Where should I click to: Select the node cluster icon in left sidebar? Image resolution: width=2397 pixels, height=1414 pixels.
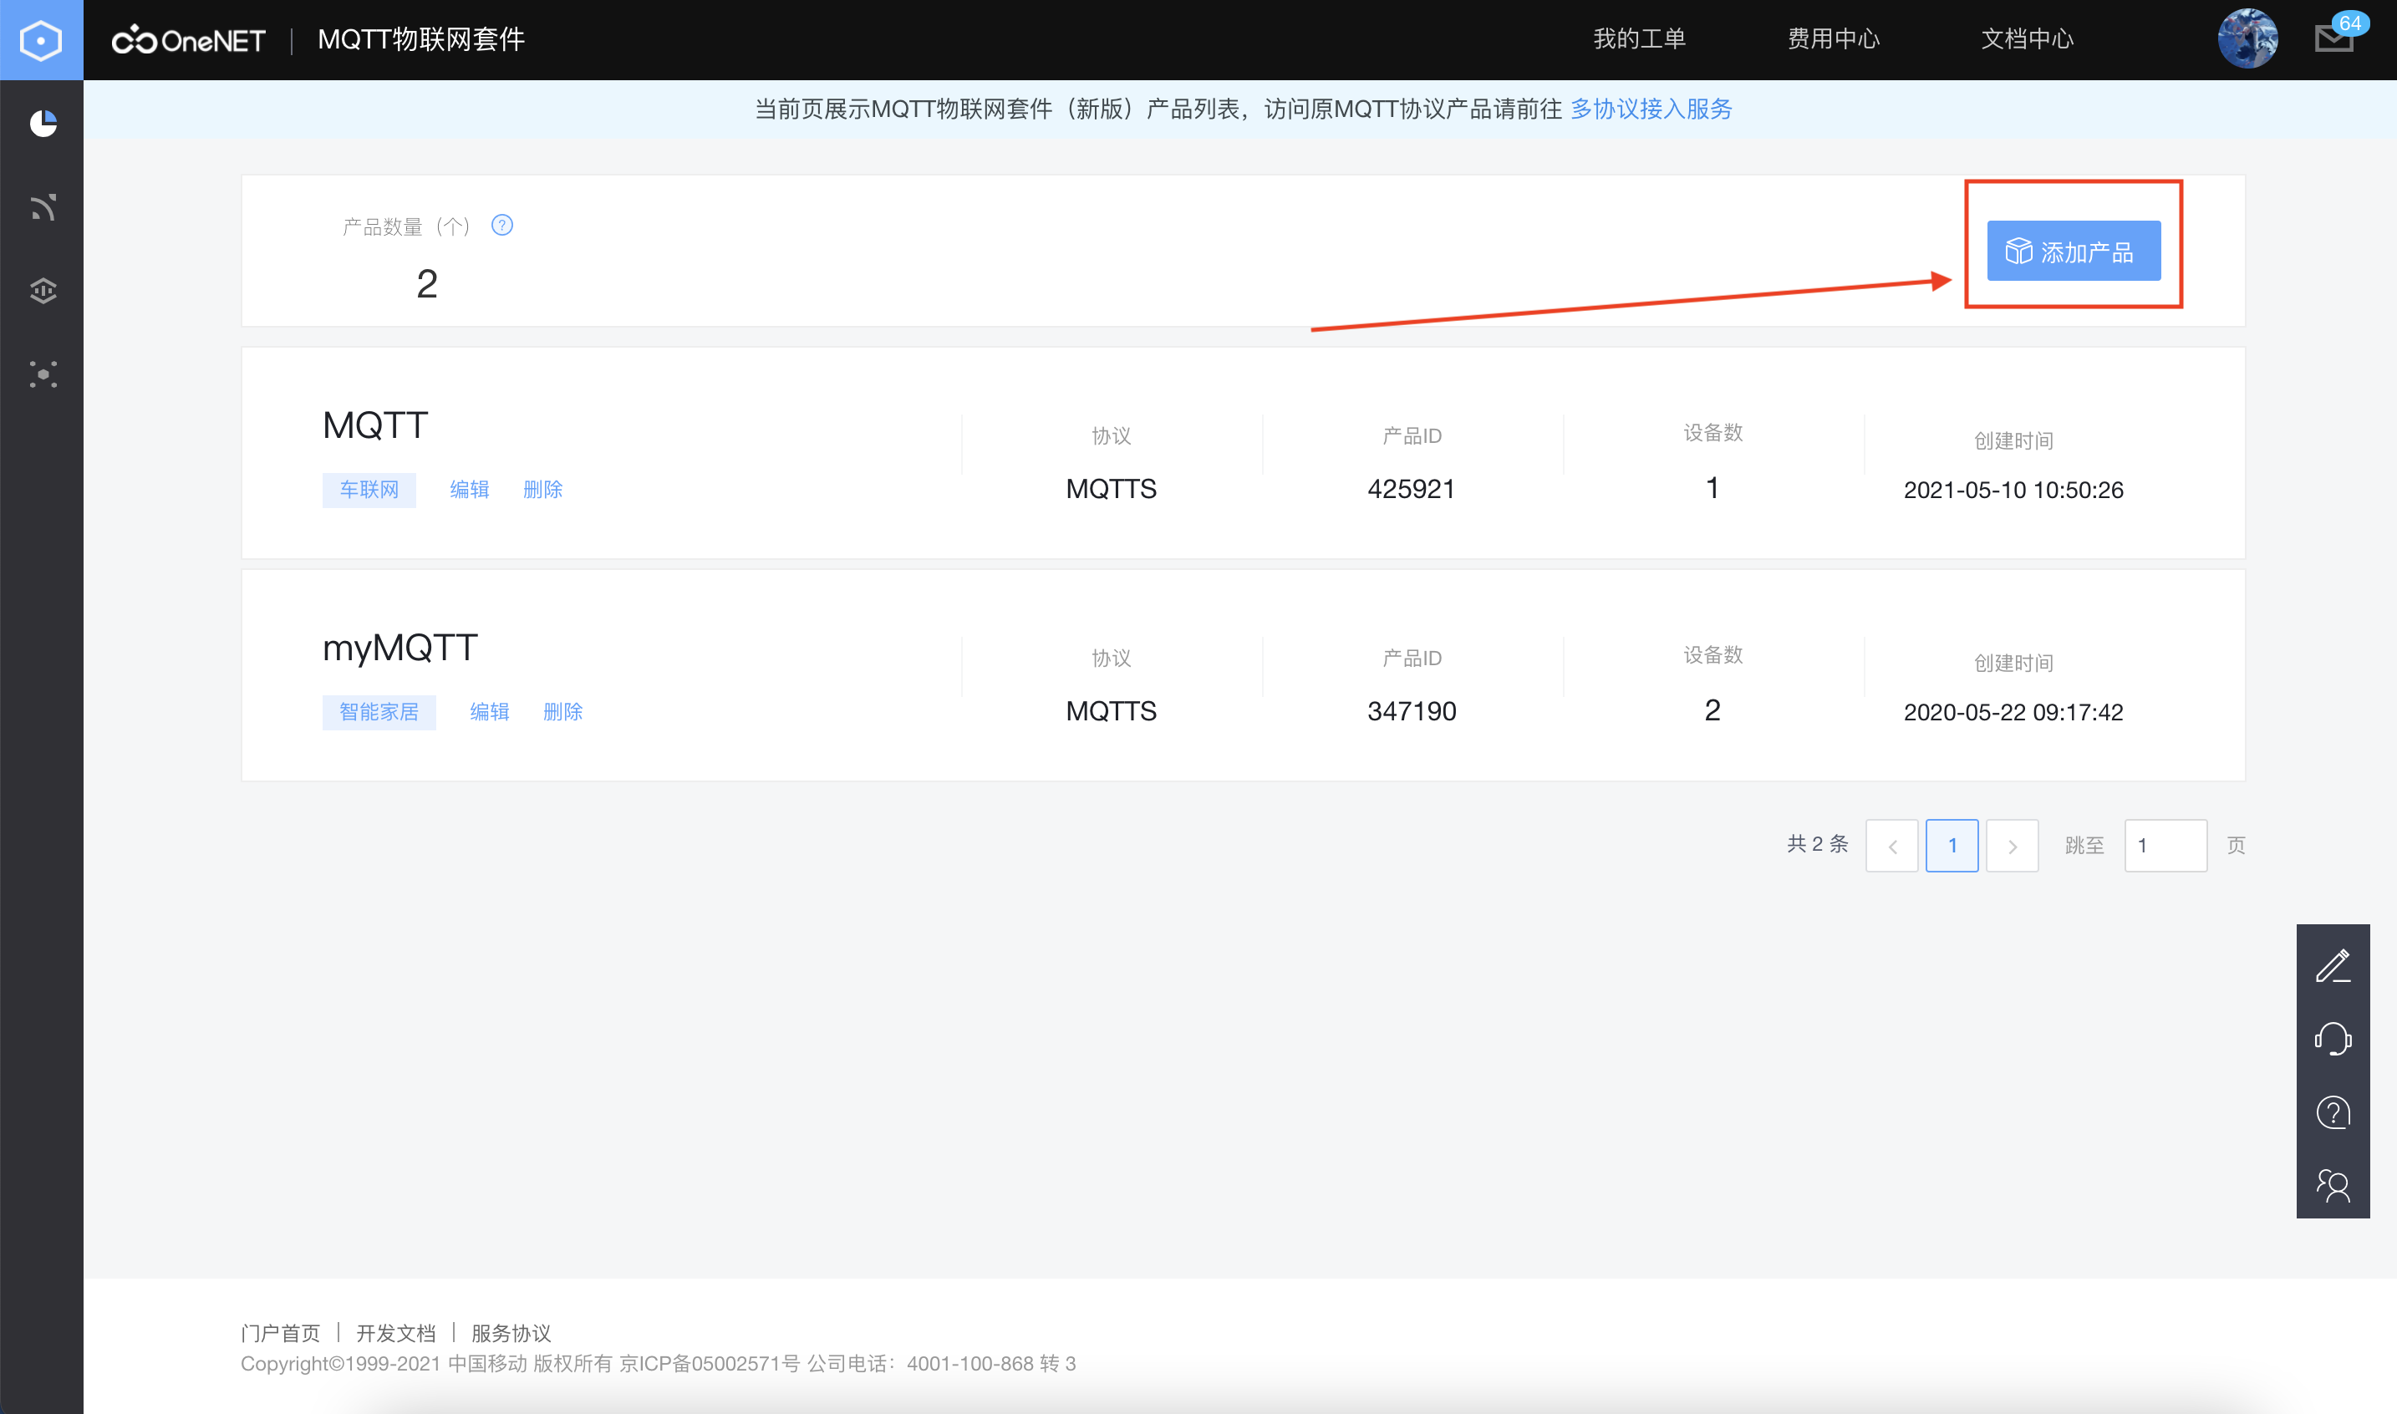coord(42,374)
